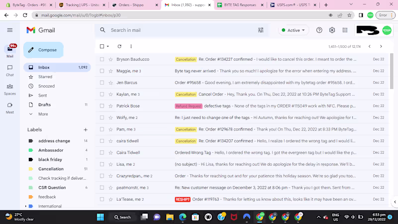Open Windows Start menu
The height and width of the screenshot is (224, 398).
pyautogui.click(x=100, y=217)
